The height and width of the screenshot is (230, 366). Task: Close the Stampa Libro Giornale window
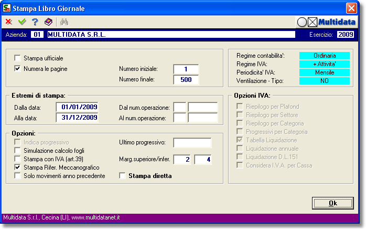tap(351, 8)
